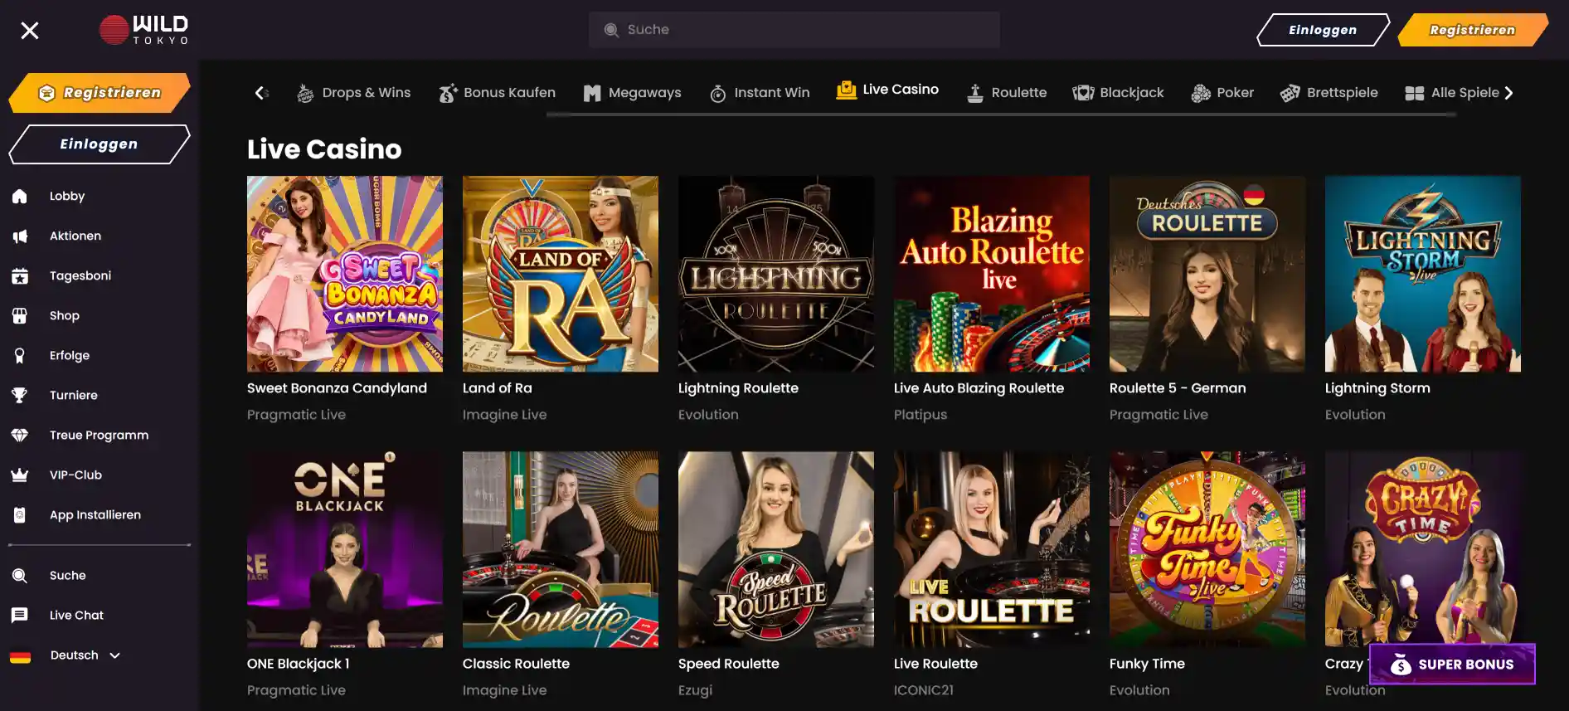Open the ONE Blackjack thumbnail

[x=345, y=549]
